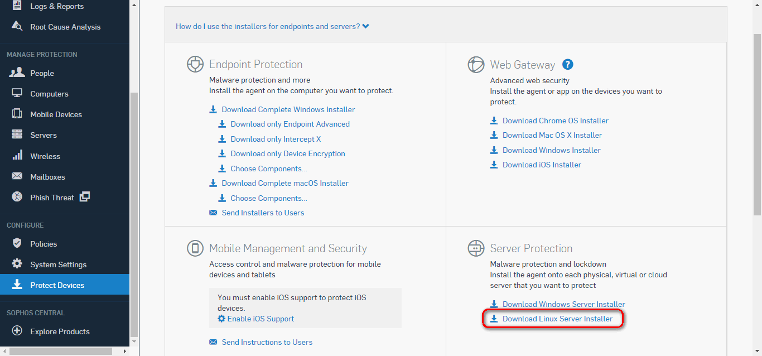762x356 pixels.
Task: Click the Explore Products plus icon
Action: [x=17, y=331]
